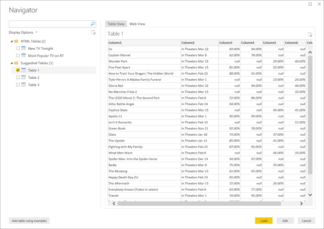Viewport: 324px width, 229px height.
Task: Click the search magnifier icon
Action: click(93, 24)
